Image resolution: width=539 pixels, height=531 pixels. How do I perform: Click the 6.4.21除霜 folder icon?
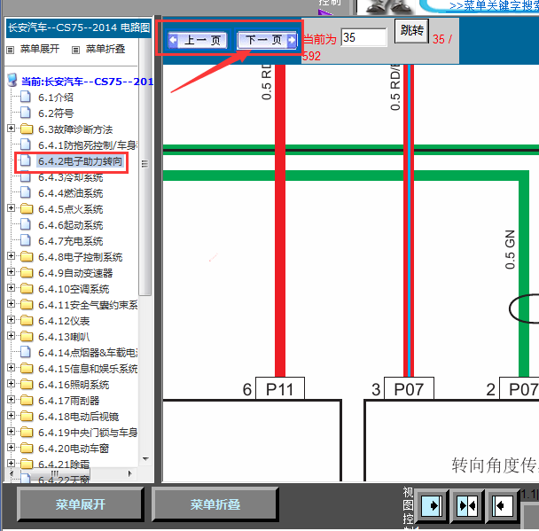pos(27,464)
